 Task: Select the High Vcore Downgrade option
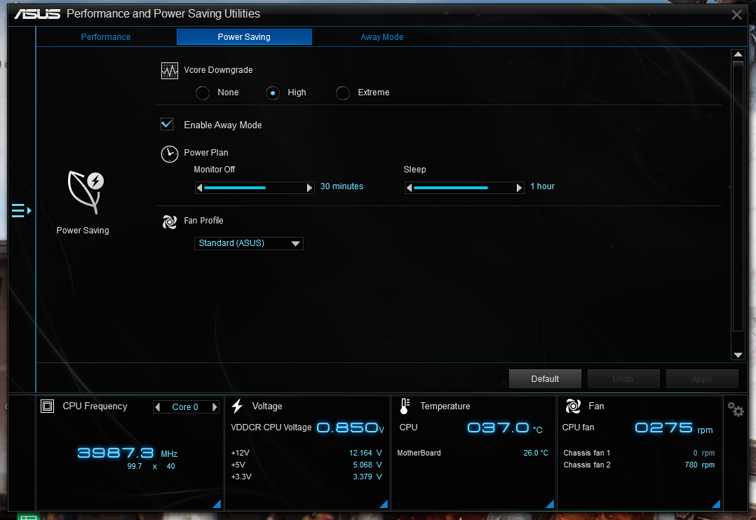(x=272, y=93)
